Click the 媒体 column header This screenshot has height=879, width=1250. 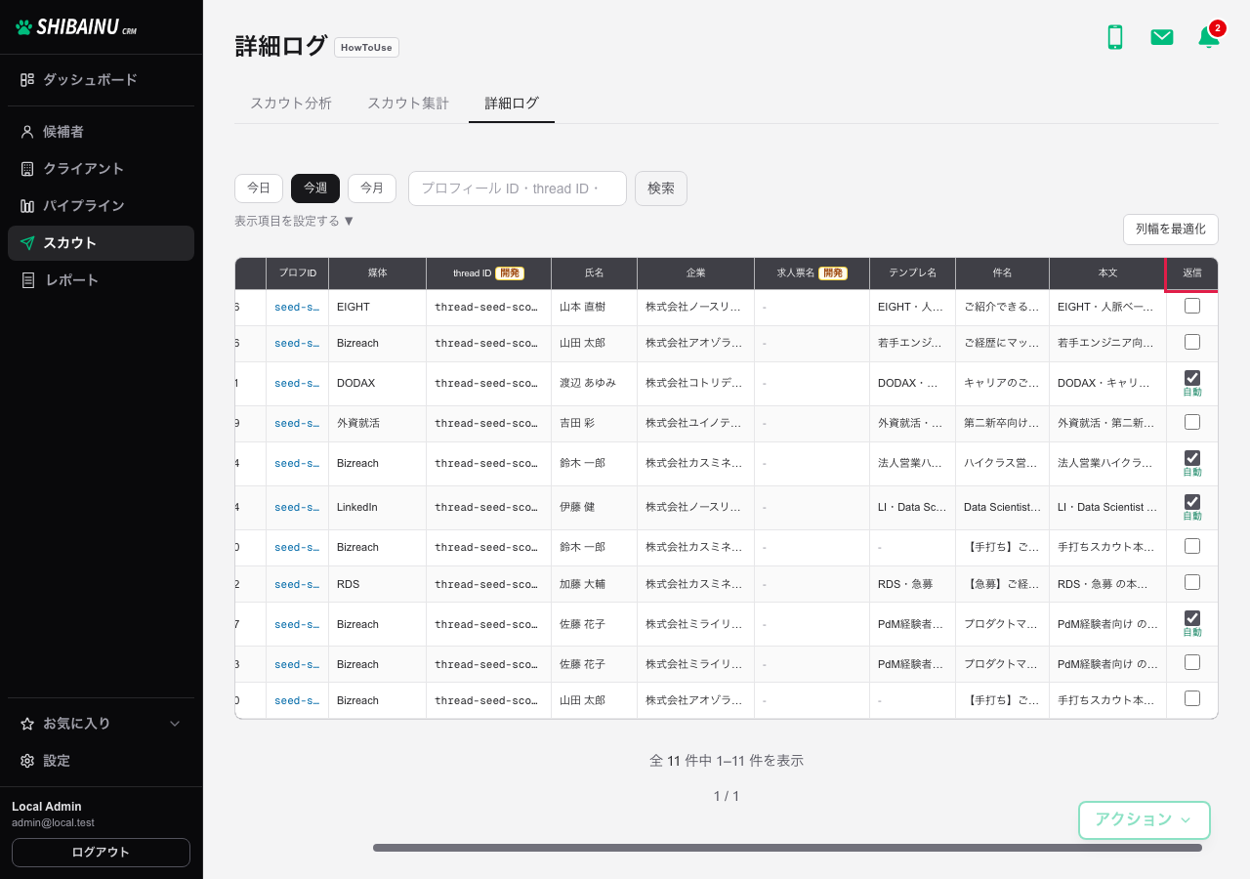(x=377, y=273)
